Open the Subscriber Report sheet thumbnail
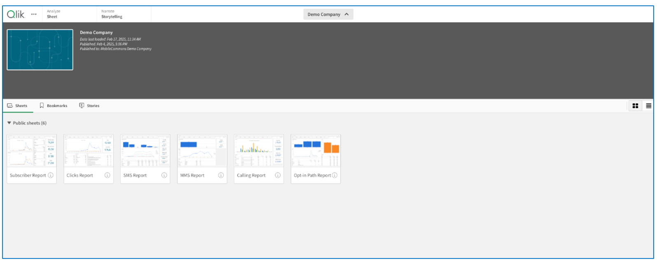Screen dimensions: 657x261 (x=32, y=150)
